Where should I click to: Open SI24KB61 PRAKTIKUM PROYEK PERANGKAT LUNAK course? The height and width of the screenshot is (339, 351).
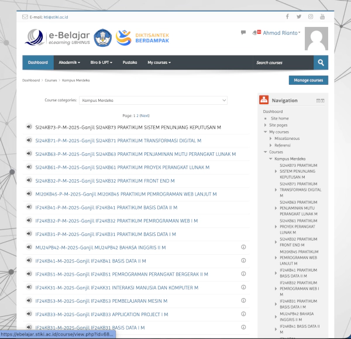(x=122, y=167)
